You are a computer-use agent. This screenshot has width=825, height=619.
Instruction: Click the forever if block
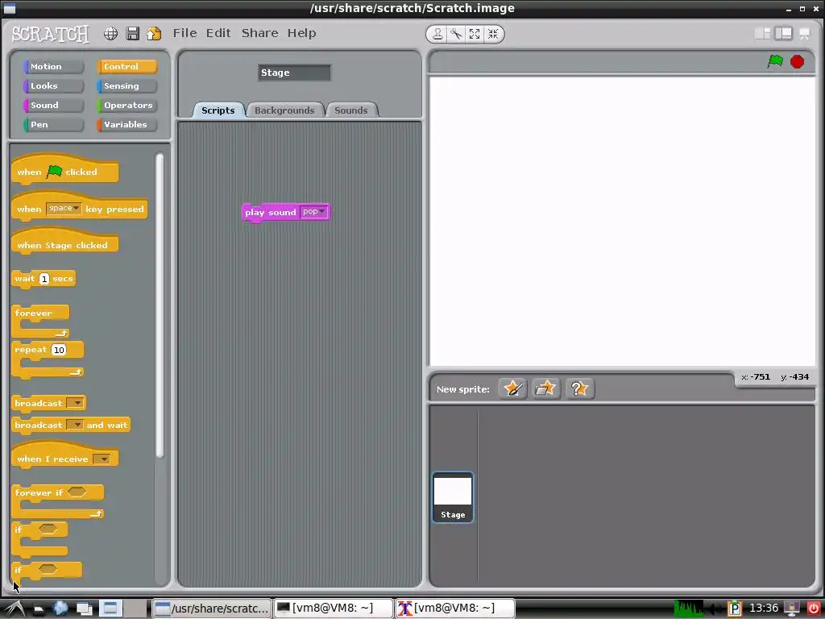point(58,501)
